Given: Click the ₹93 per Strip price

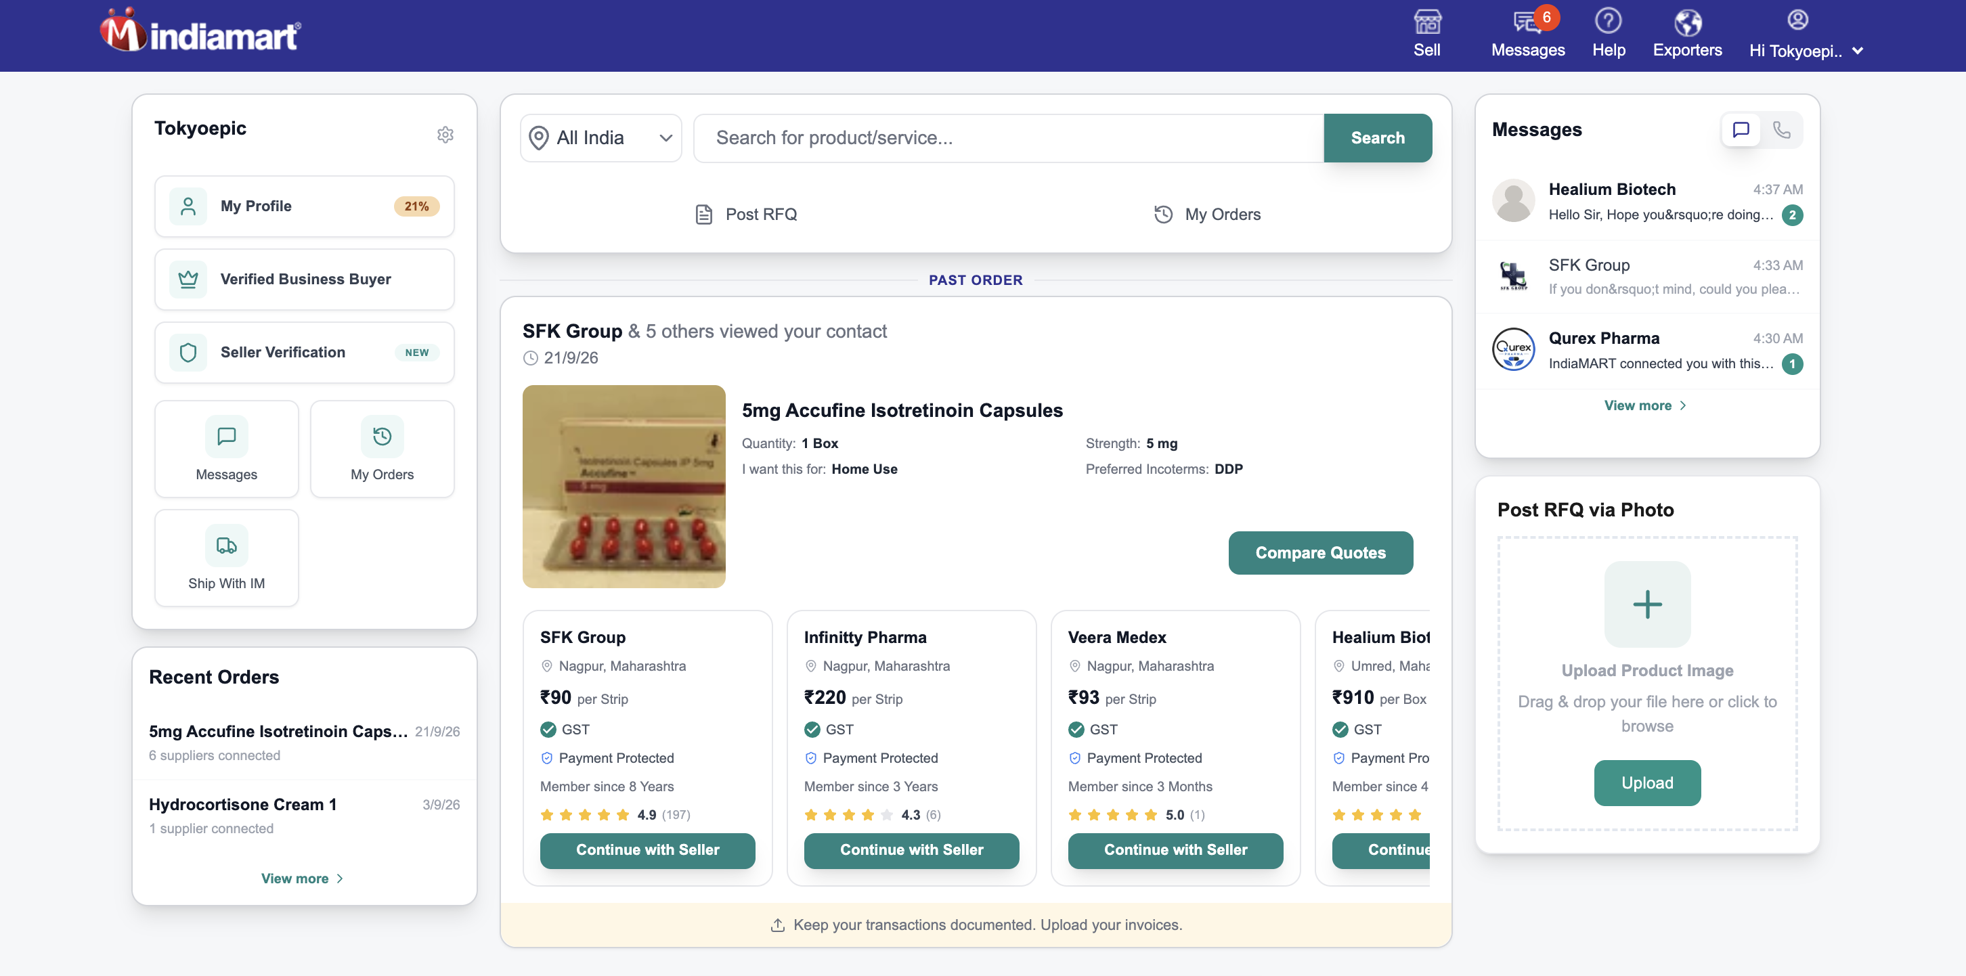Looking at the screenshot, I should tap(1112, 698).
